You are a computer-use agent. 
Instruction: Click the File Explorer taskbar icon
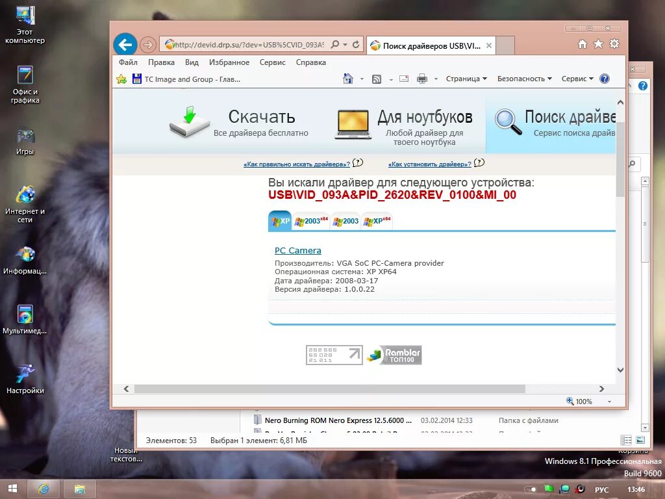pyautogui.click(x=80, y=489)
